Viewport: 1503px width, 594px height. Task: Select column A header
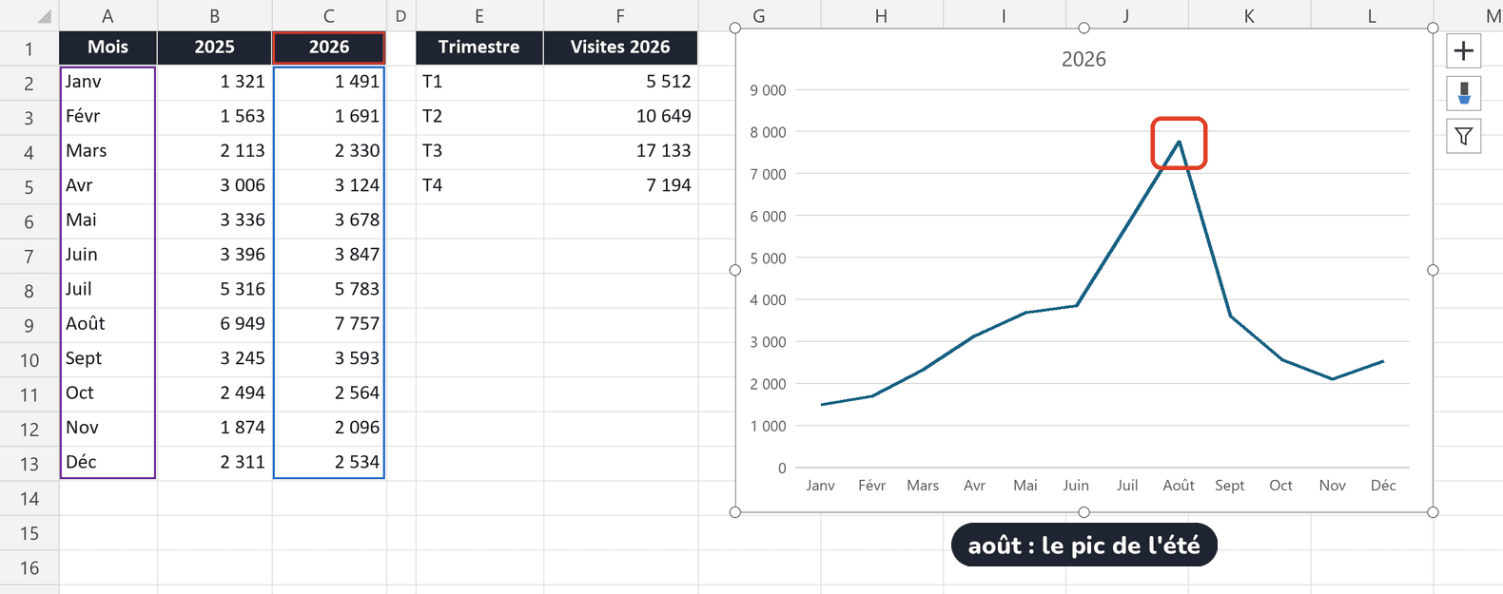pyautogui.click(x=107, y=15)
